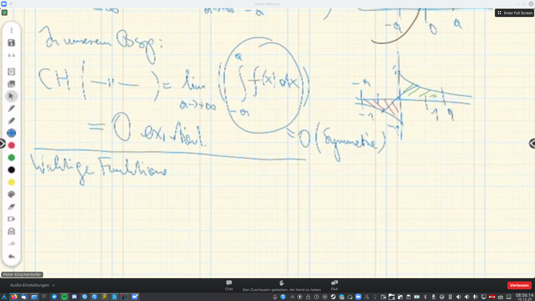Select the arrow pointer tool
The image size is (535, 301).
[11, 96]
